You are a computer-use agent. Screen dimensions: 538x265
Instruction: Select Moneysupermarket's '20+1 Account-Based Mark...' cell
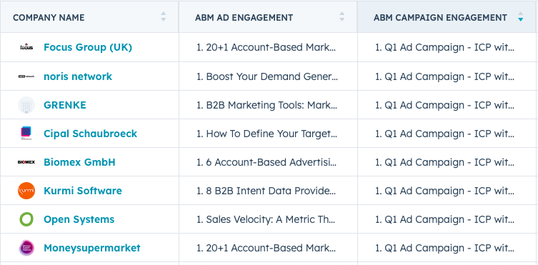268,248
